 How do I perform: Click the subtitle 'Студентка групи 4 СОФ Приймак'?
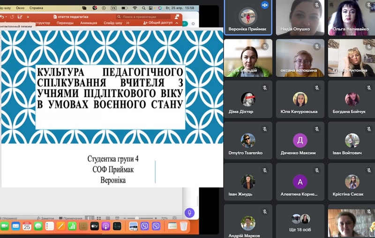coord(113,164)
